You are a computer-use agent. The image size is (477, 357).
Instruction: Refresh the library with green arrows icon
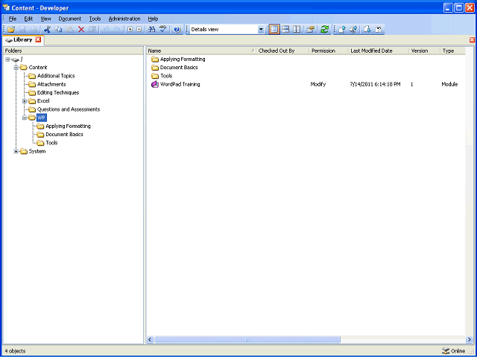coord(325,30)
